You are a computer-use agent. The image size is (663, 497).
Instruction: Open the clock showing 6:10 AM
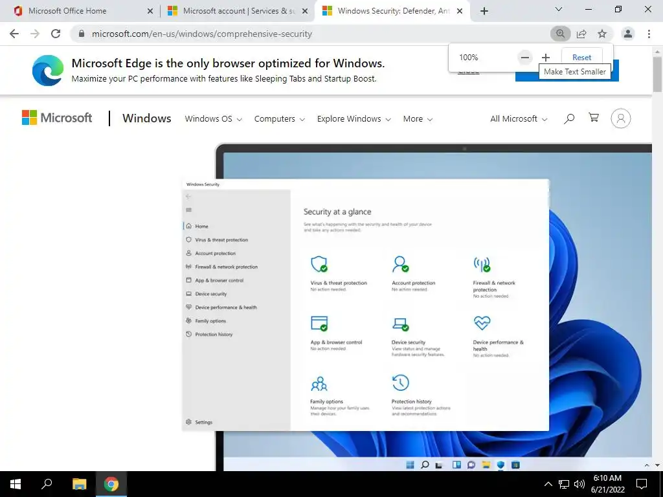[608, 484]
